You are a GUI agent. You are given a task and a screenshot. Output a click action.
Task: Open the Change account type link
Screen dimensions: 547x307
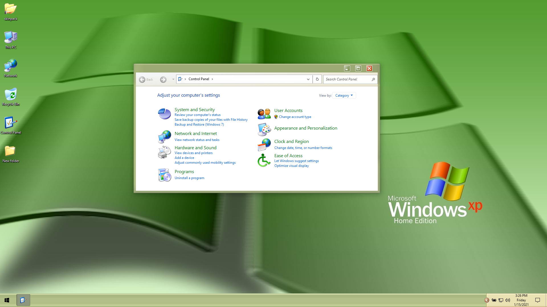point(295,117)
